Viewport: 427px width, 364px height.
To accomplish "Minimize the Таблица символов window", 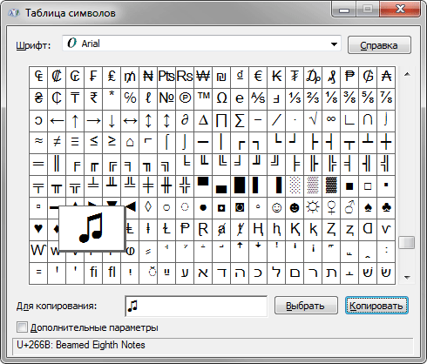I will [344, 10].
